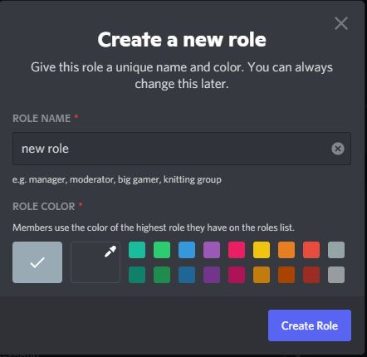Close the Create a new role dialog
The image size is (367, 357).
tap(341, 23)
